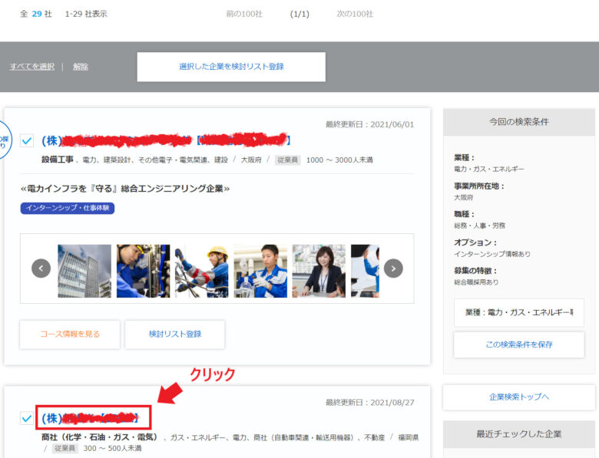599x458 pixels.
Task: Click the 大阪府 value under 事業所所在地
Action: pyautogui.click(x=463, y=197)
